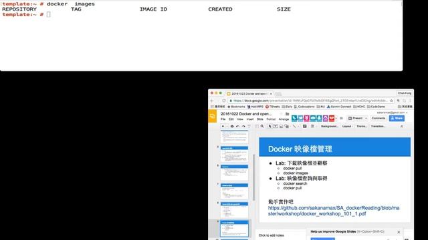Click the blue Share button
Screen dimensions: 428x240
click(x=397, y=118)
